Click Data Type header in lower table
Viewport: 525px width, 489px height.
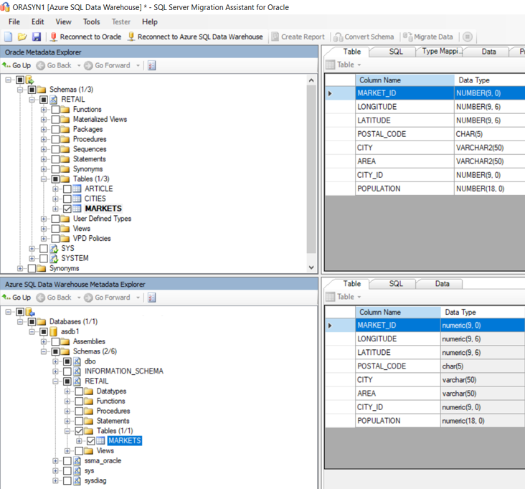coord(483,312)
